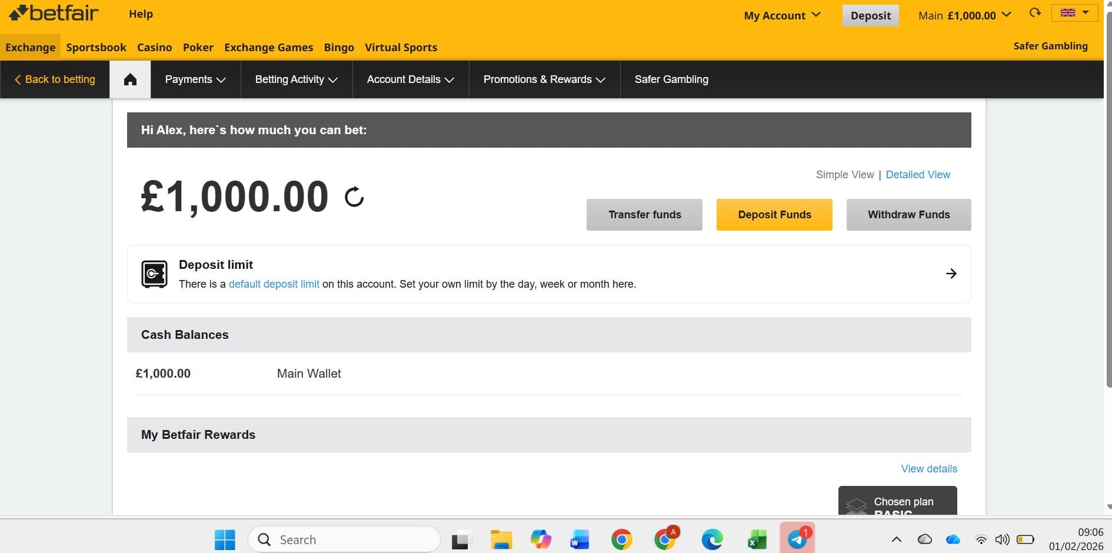This screenshot has width=1112, height=553.
Task: Click the Chosen plan card
Action: (x=897, y=501)
